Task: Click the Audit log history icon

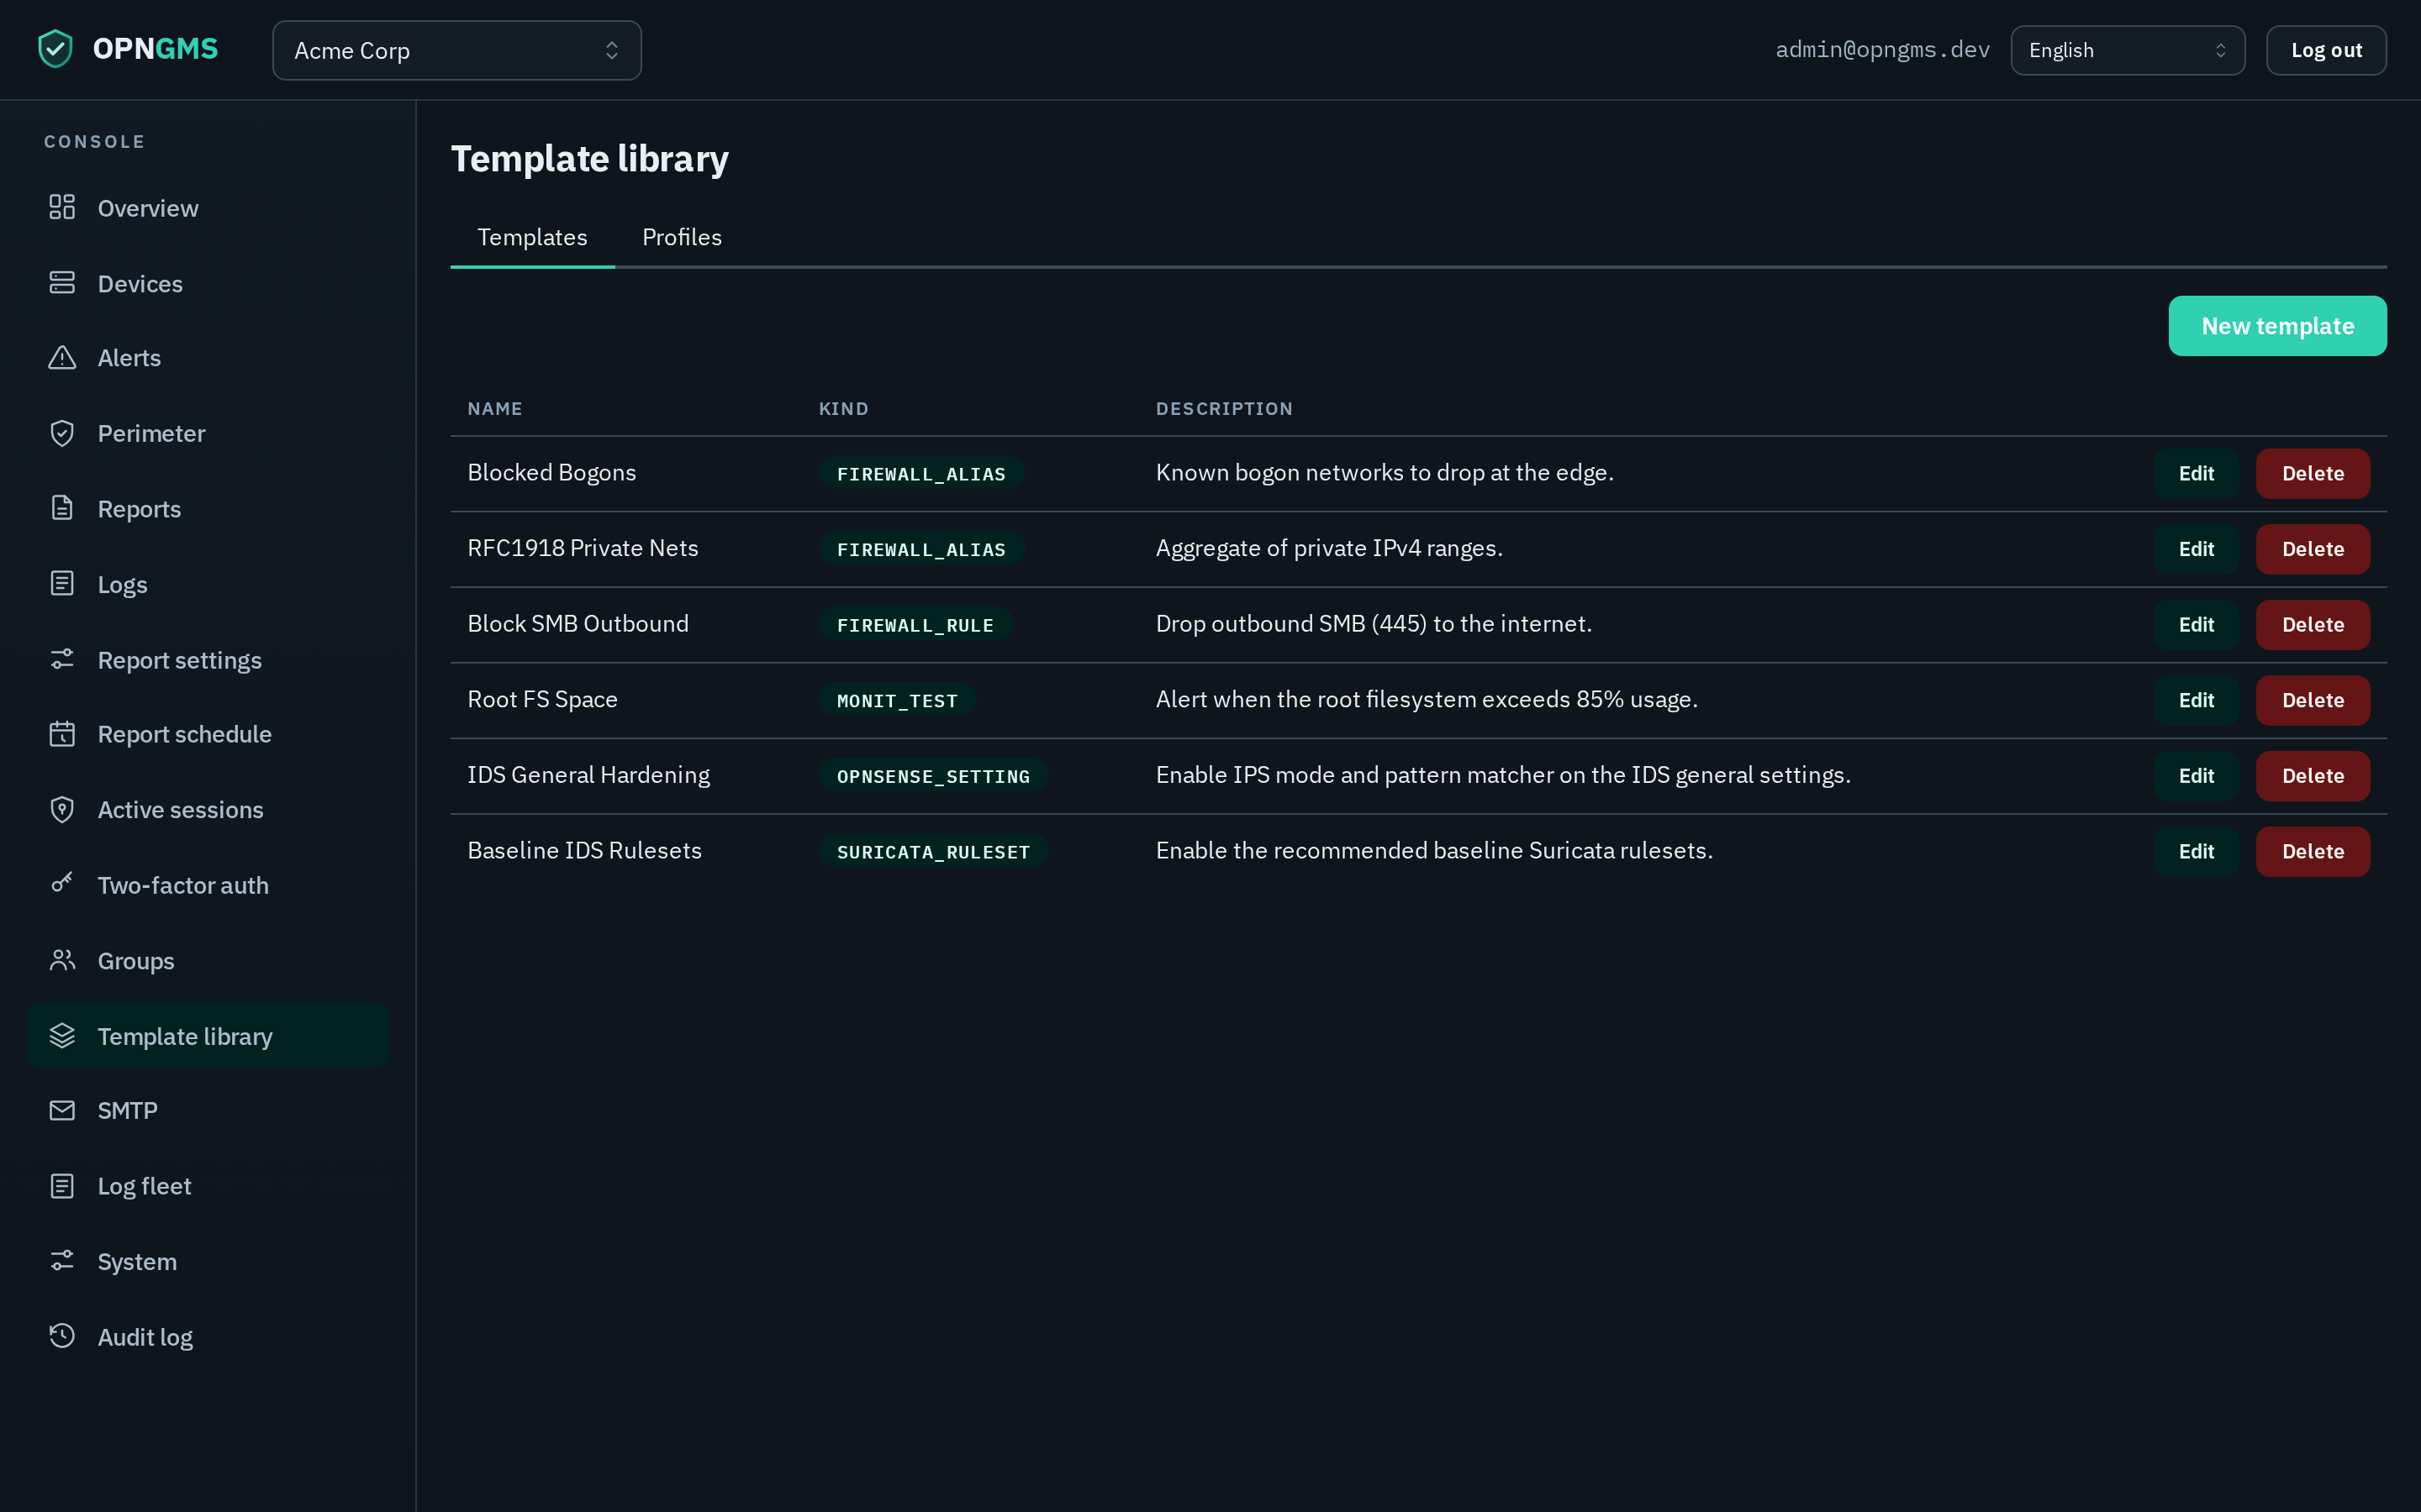Action: point(62,1336)
